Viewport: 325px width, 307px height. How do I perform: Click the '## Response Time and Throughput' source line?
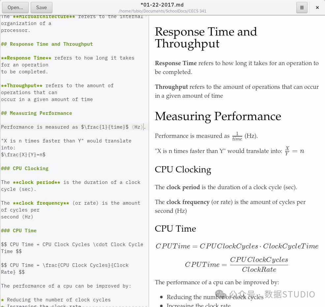(47, 44)
